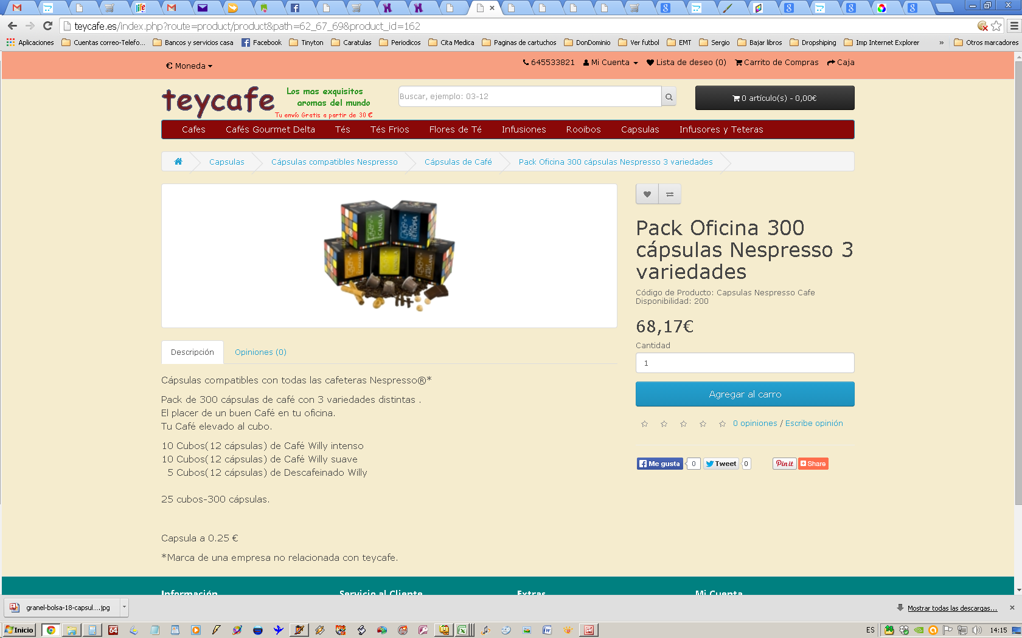Open Chrome from the Windows taskbar
This screenshot has height=638, width=1022.
(x=50, y=630)
